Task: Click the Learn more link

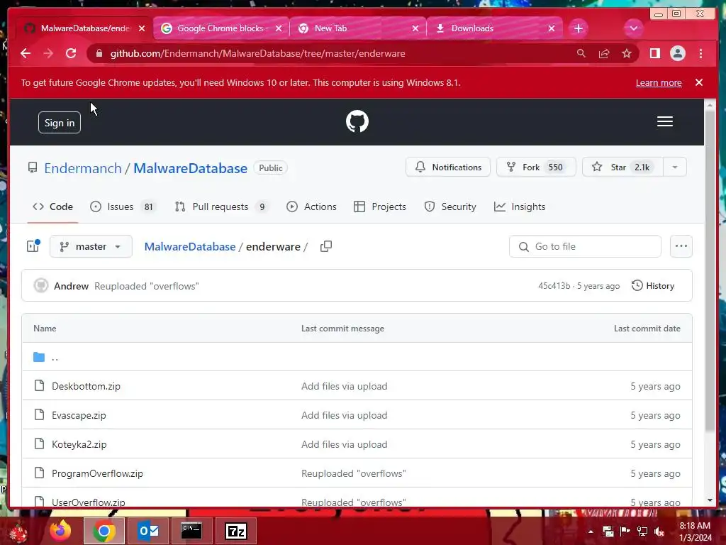Action: (659, 82)
